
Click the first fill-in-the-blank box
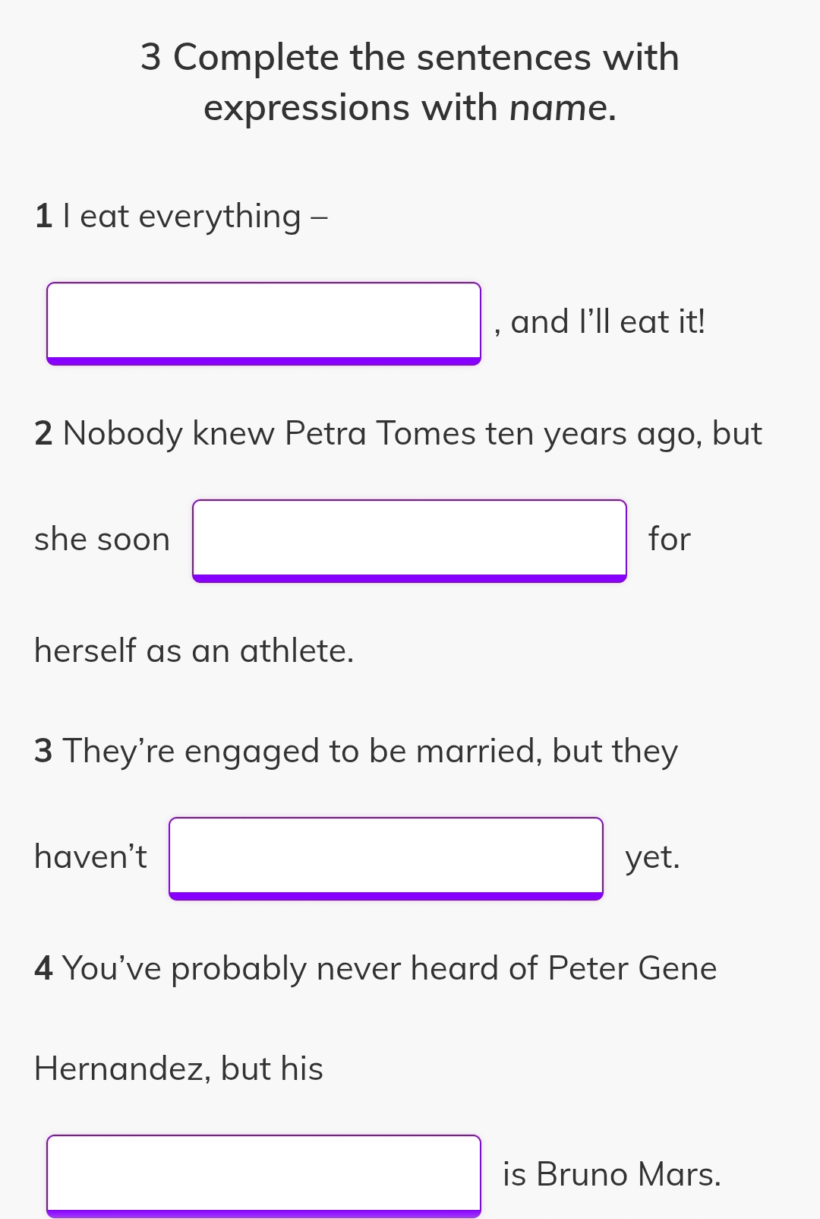click(263, 322)
